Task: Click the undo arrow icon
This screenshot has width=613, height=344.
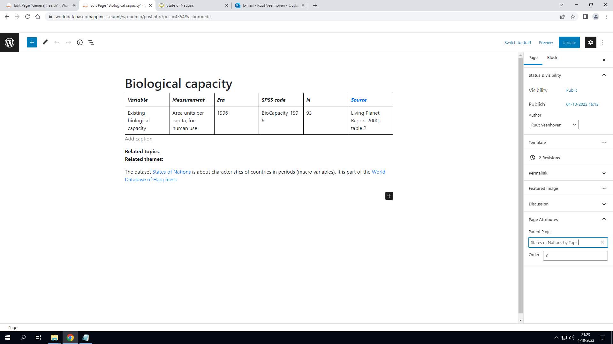Action: pyautogui.click(x=57, y=42)
